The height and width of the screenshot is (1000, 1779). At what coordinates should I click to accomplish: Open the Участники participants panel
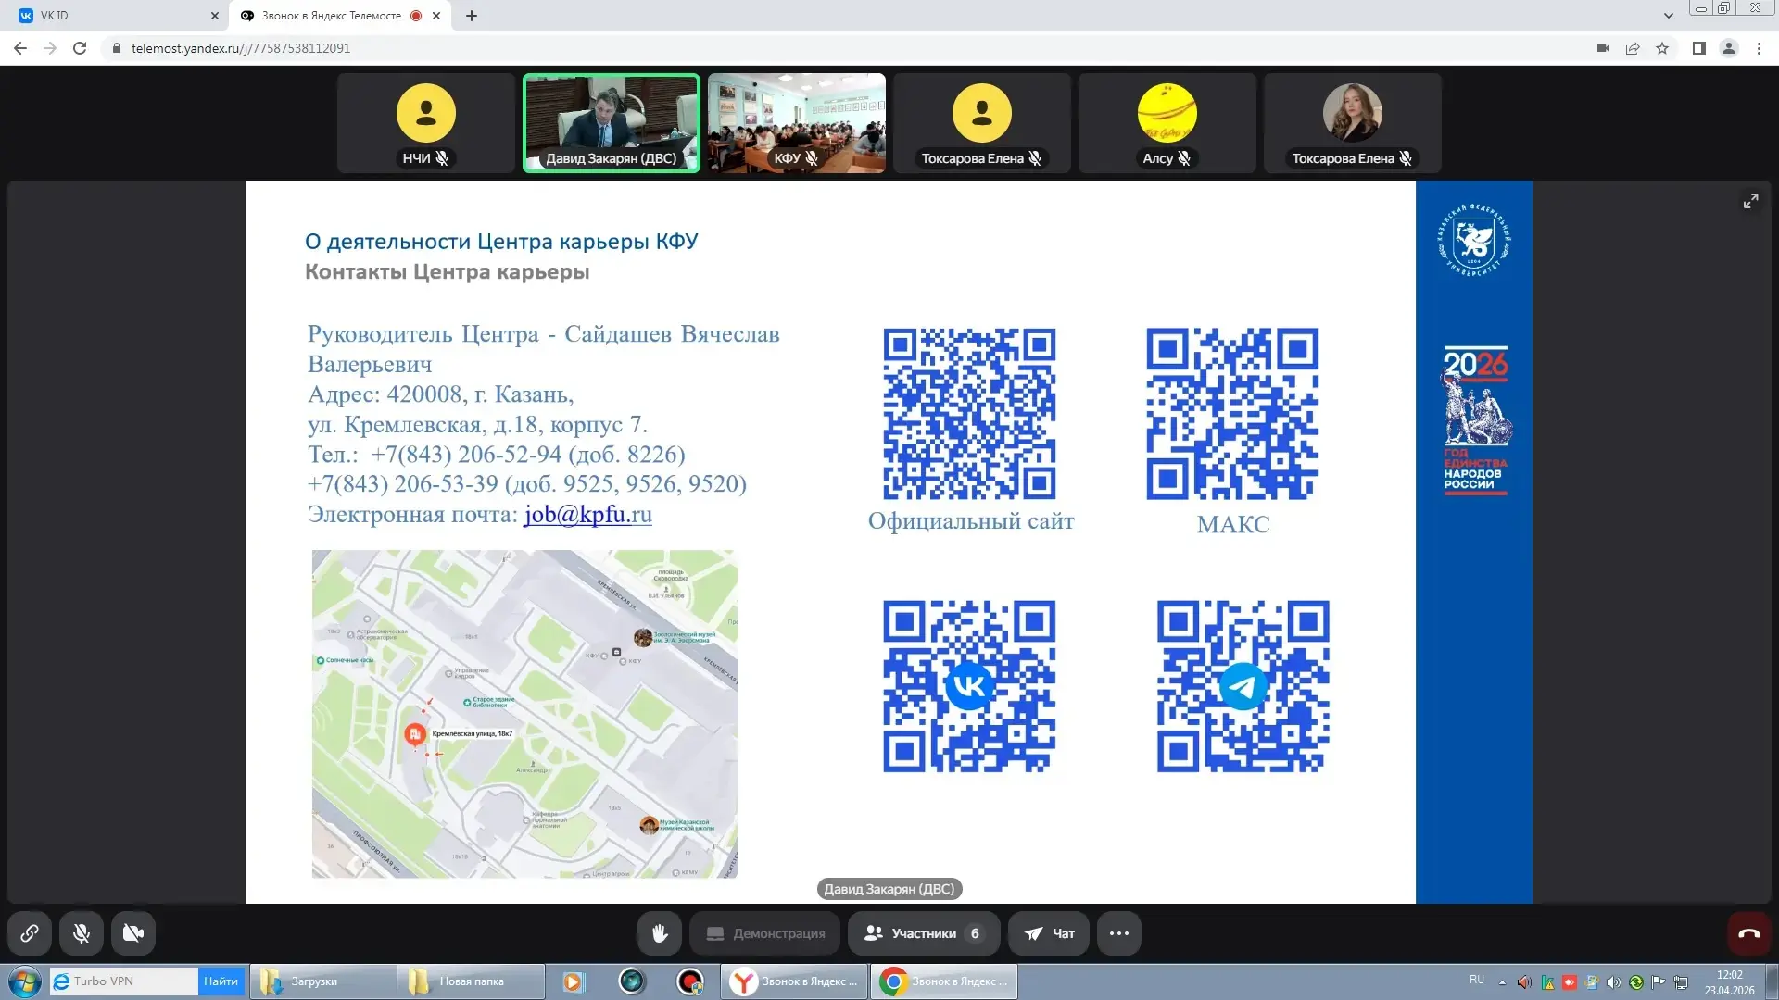pyautogui.click(x=924, y=933)
